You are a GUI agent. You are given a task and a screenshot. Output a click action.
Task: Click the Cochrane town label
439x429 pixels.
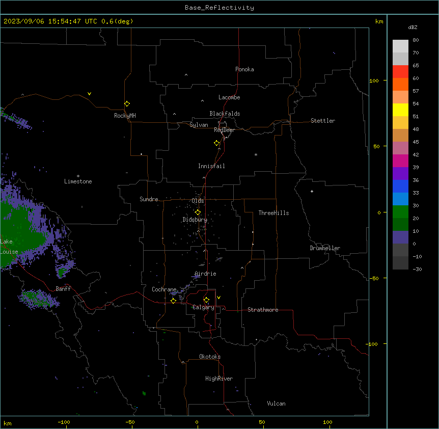tap(164, 289)
